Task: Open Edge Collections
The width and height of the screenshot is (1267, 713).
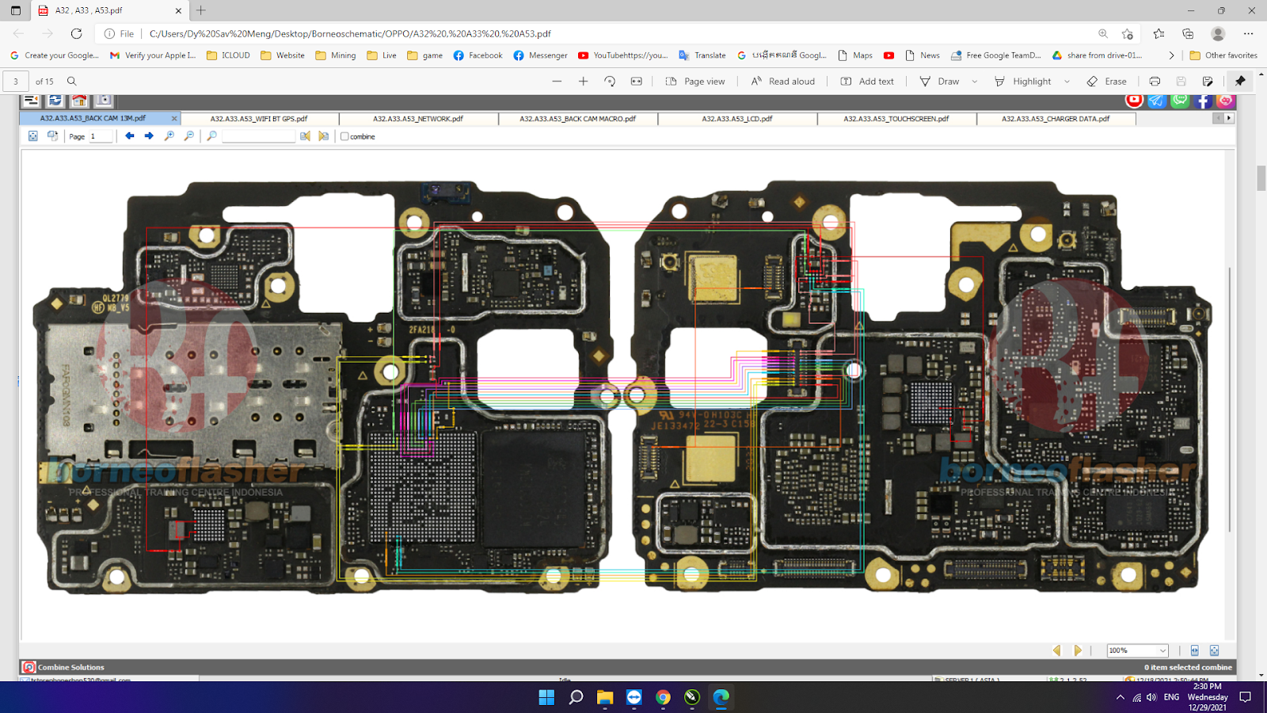Action: point(1188,34)
